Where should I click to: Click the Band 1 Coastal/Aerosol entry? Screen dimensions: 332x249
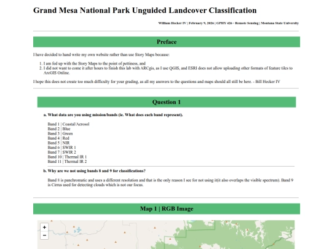tap(68, 124)
